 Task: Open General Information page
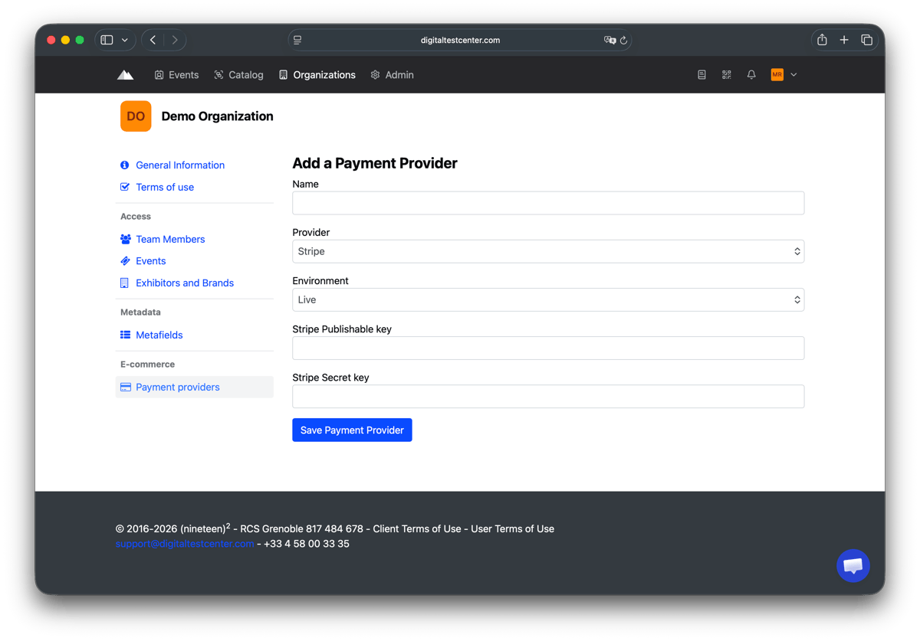[x=180, y=165]
